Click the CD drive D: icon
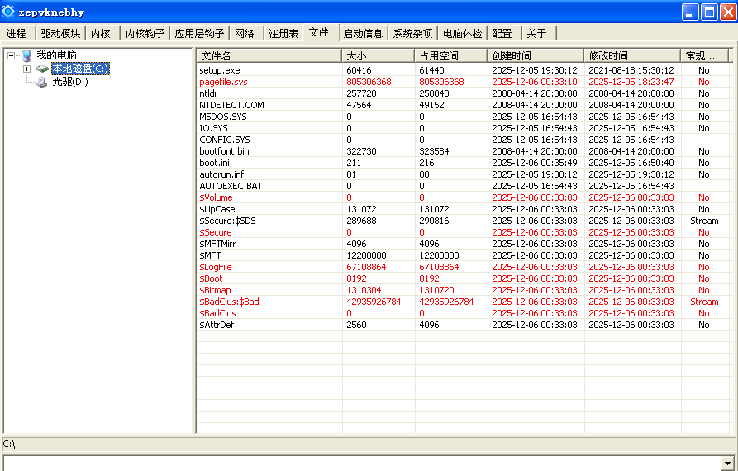The width and height of the screenshot is (738, 471). (41, 82)
